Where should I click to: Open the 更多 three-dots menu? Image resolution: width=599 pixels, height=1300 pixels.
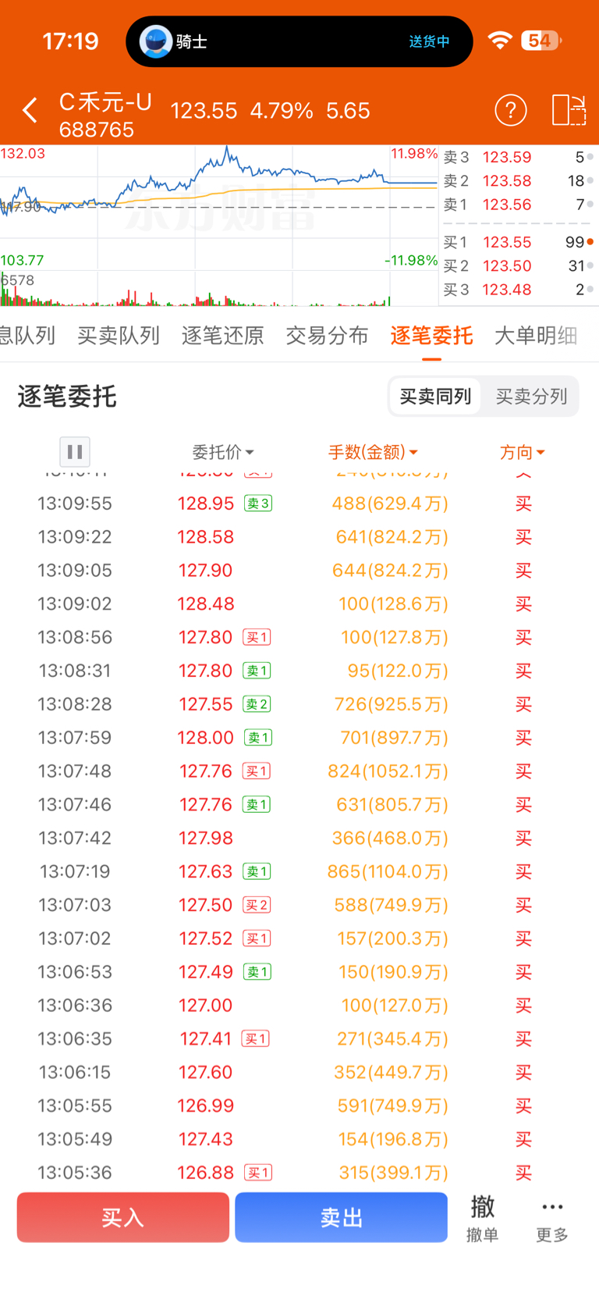point(552,1216)
